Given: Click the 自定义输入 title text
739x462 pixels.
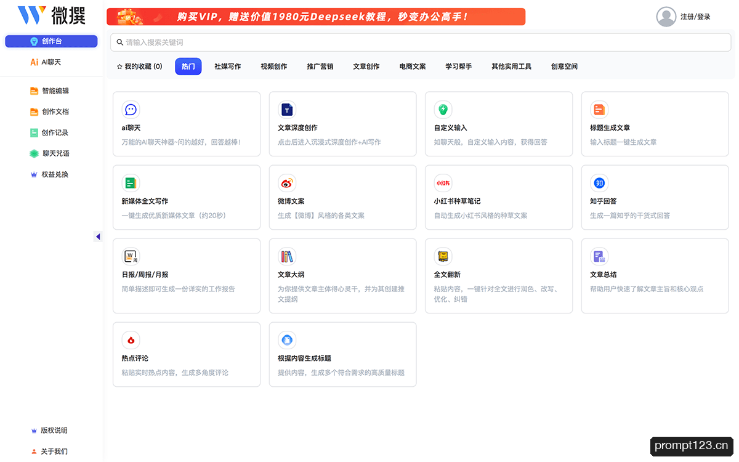Looking at the screenshot, I should [450, 128].
